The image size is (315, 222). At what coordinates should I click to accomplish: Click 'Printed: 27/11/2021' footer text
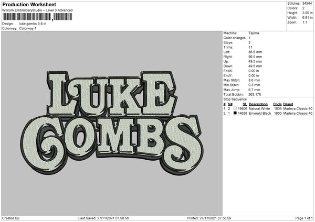[203, 218]
